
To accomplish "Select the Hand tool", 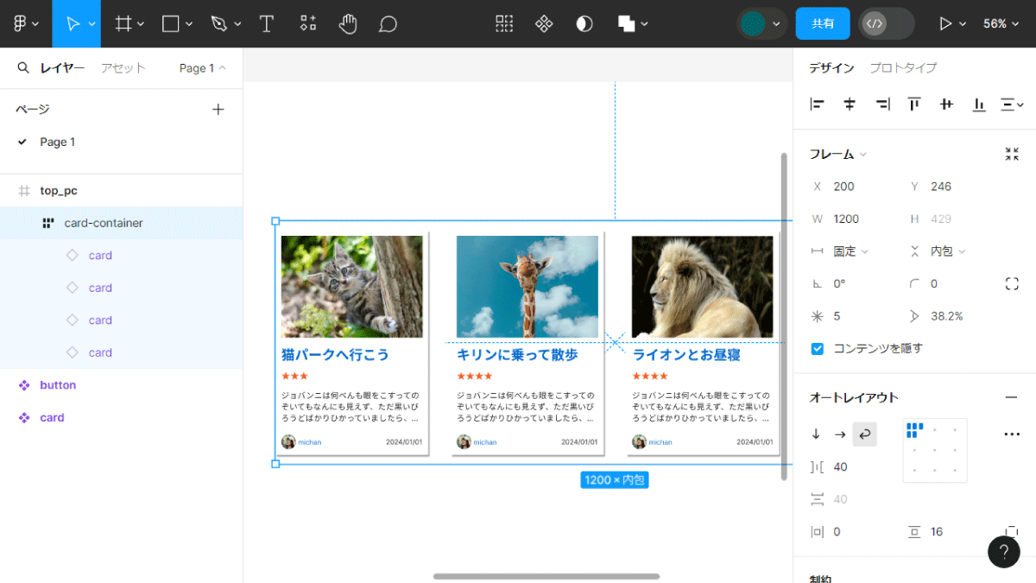I will (348, 24).
